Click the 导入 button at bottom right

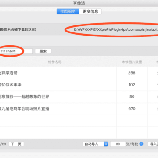point(153,144)
